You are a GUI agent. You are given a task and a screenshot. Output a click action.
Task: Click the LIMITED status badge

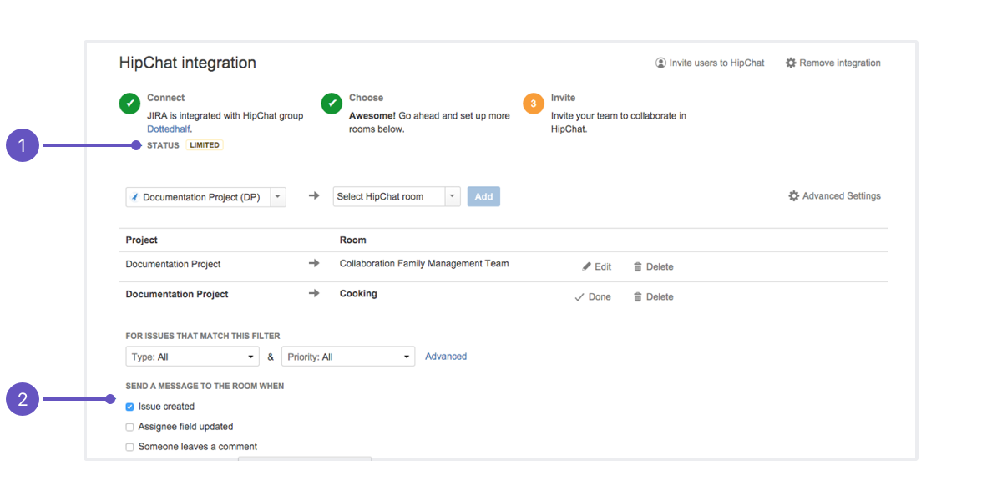click(205, 145)
